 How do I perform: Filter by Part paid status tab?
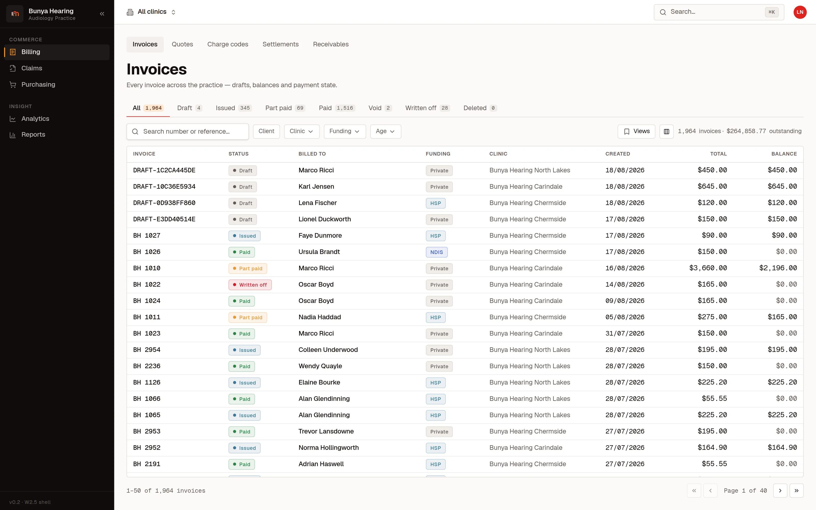click(x=285, y=108)
